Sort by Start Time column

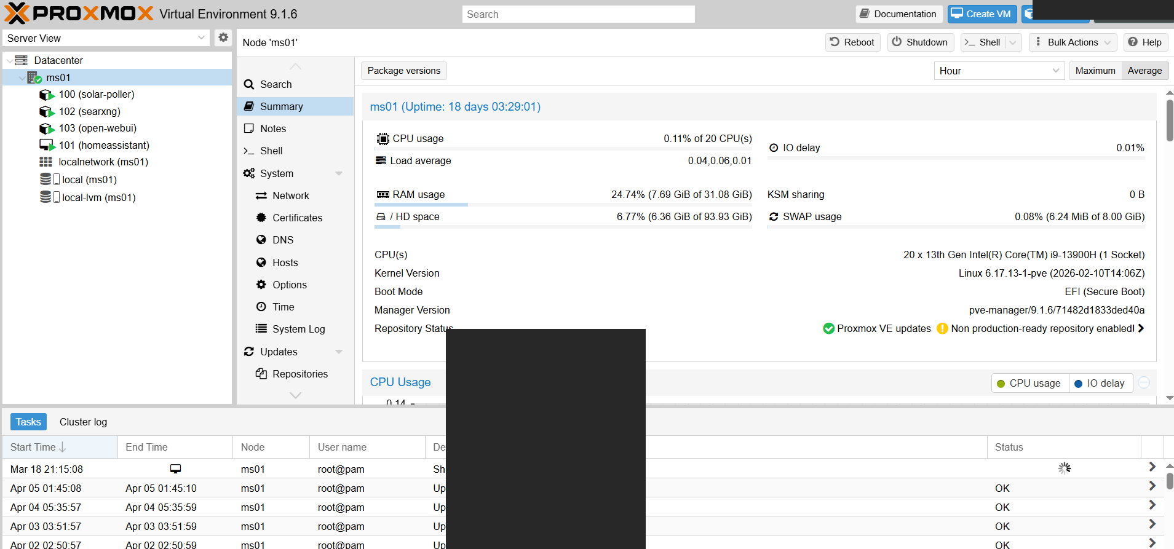(60, 447)
